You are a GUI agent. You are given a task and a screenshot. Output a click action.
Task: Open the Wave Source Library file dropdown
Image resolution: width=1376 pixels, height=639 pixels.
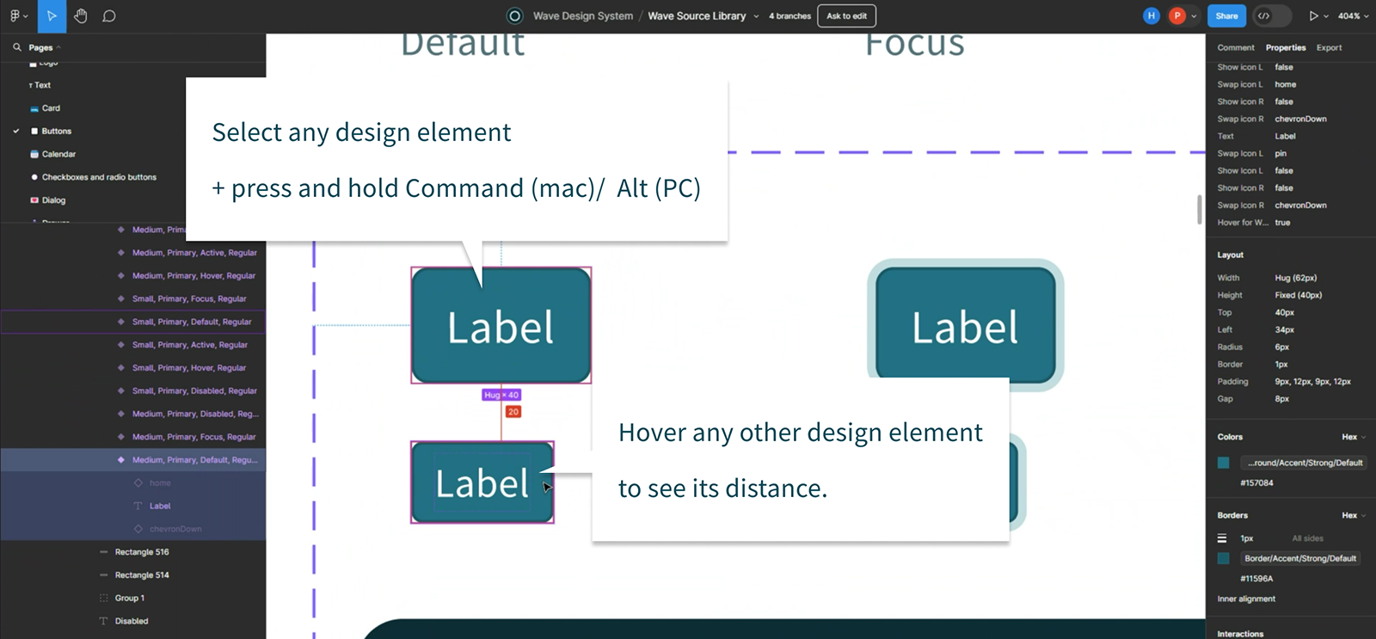click(757, 16)
